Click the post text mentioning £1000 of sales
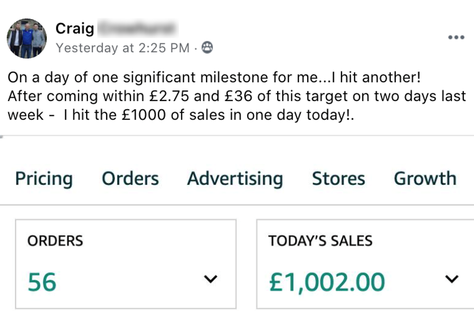Viewport: 474px width, 330px height. coord(181,115)
